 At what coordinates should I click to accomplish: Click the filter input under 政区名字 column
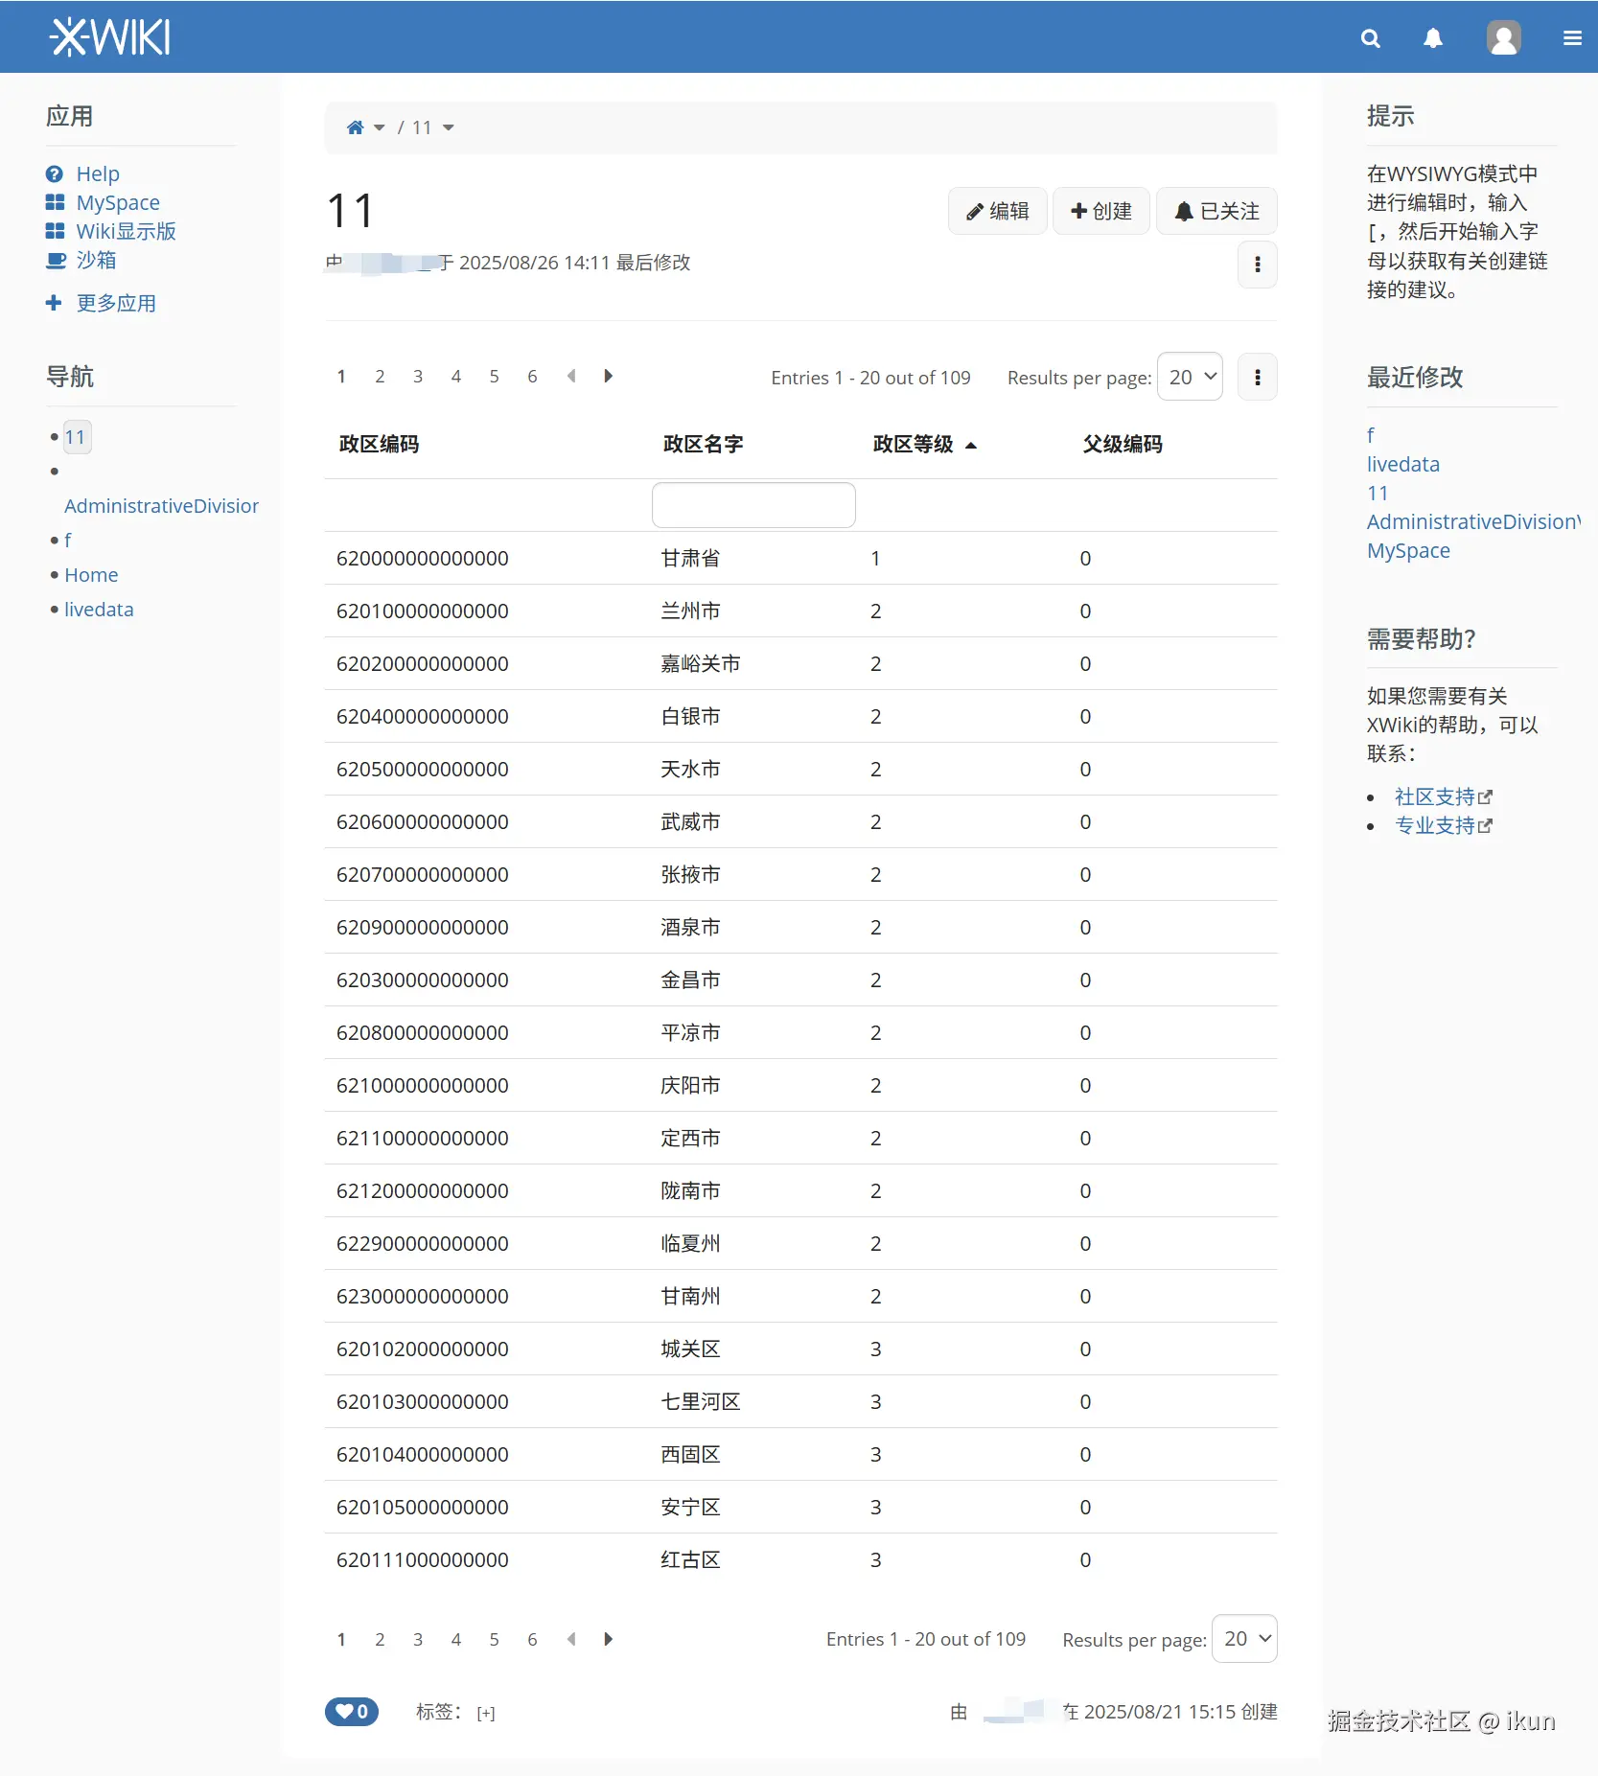pos(753,504)
